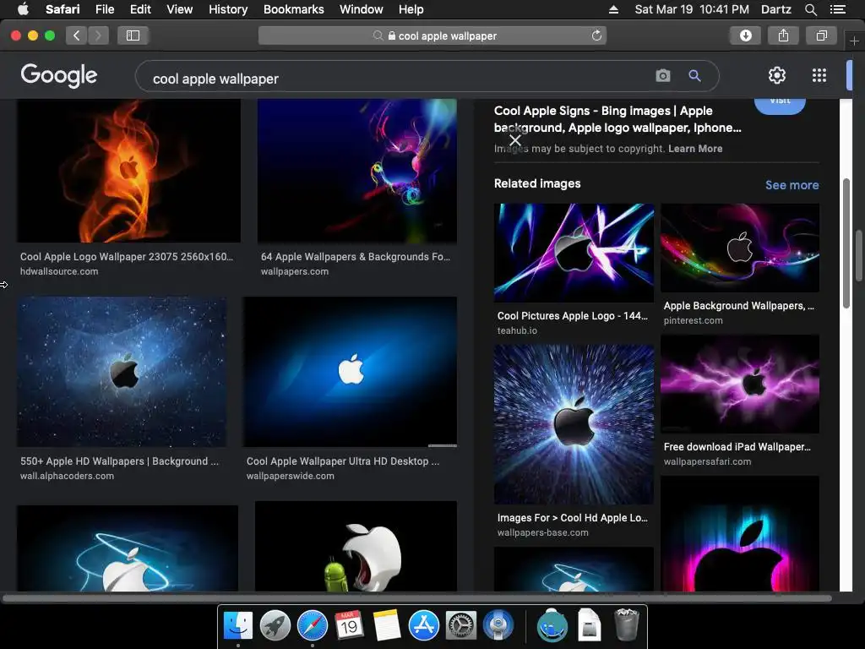
Task: Click the Safari back navigation arrow
Action: pos(77,35)
